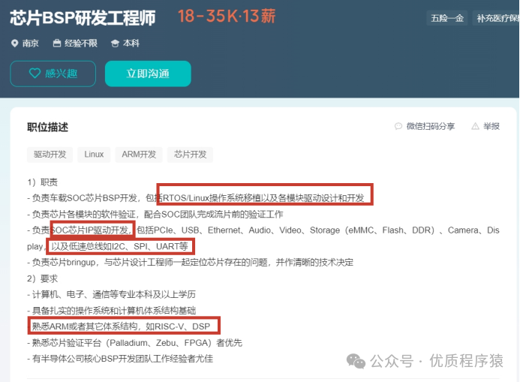Image resolution: width=520 pixels, height=382 pixels.
Task: Click the line starting 负责芯片bringup
Action: click(191, 263)
